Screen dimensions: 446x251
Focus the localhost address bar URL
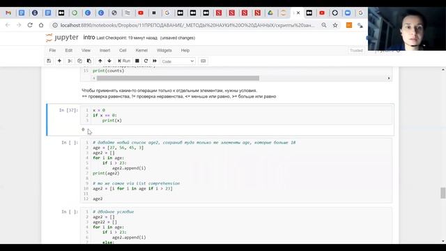click(187, 25)
